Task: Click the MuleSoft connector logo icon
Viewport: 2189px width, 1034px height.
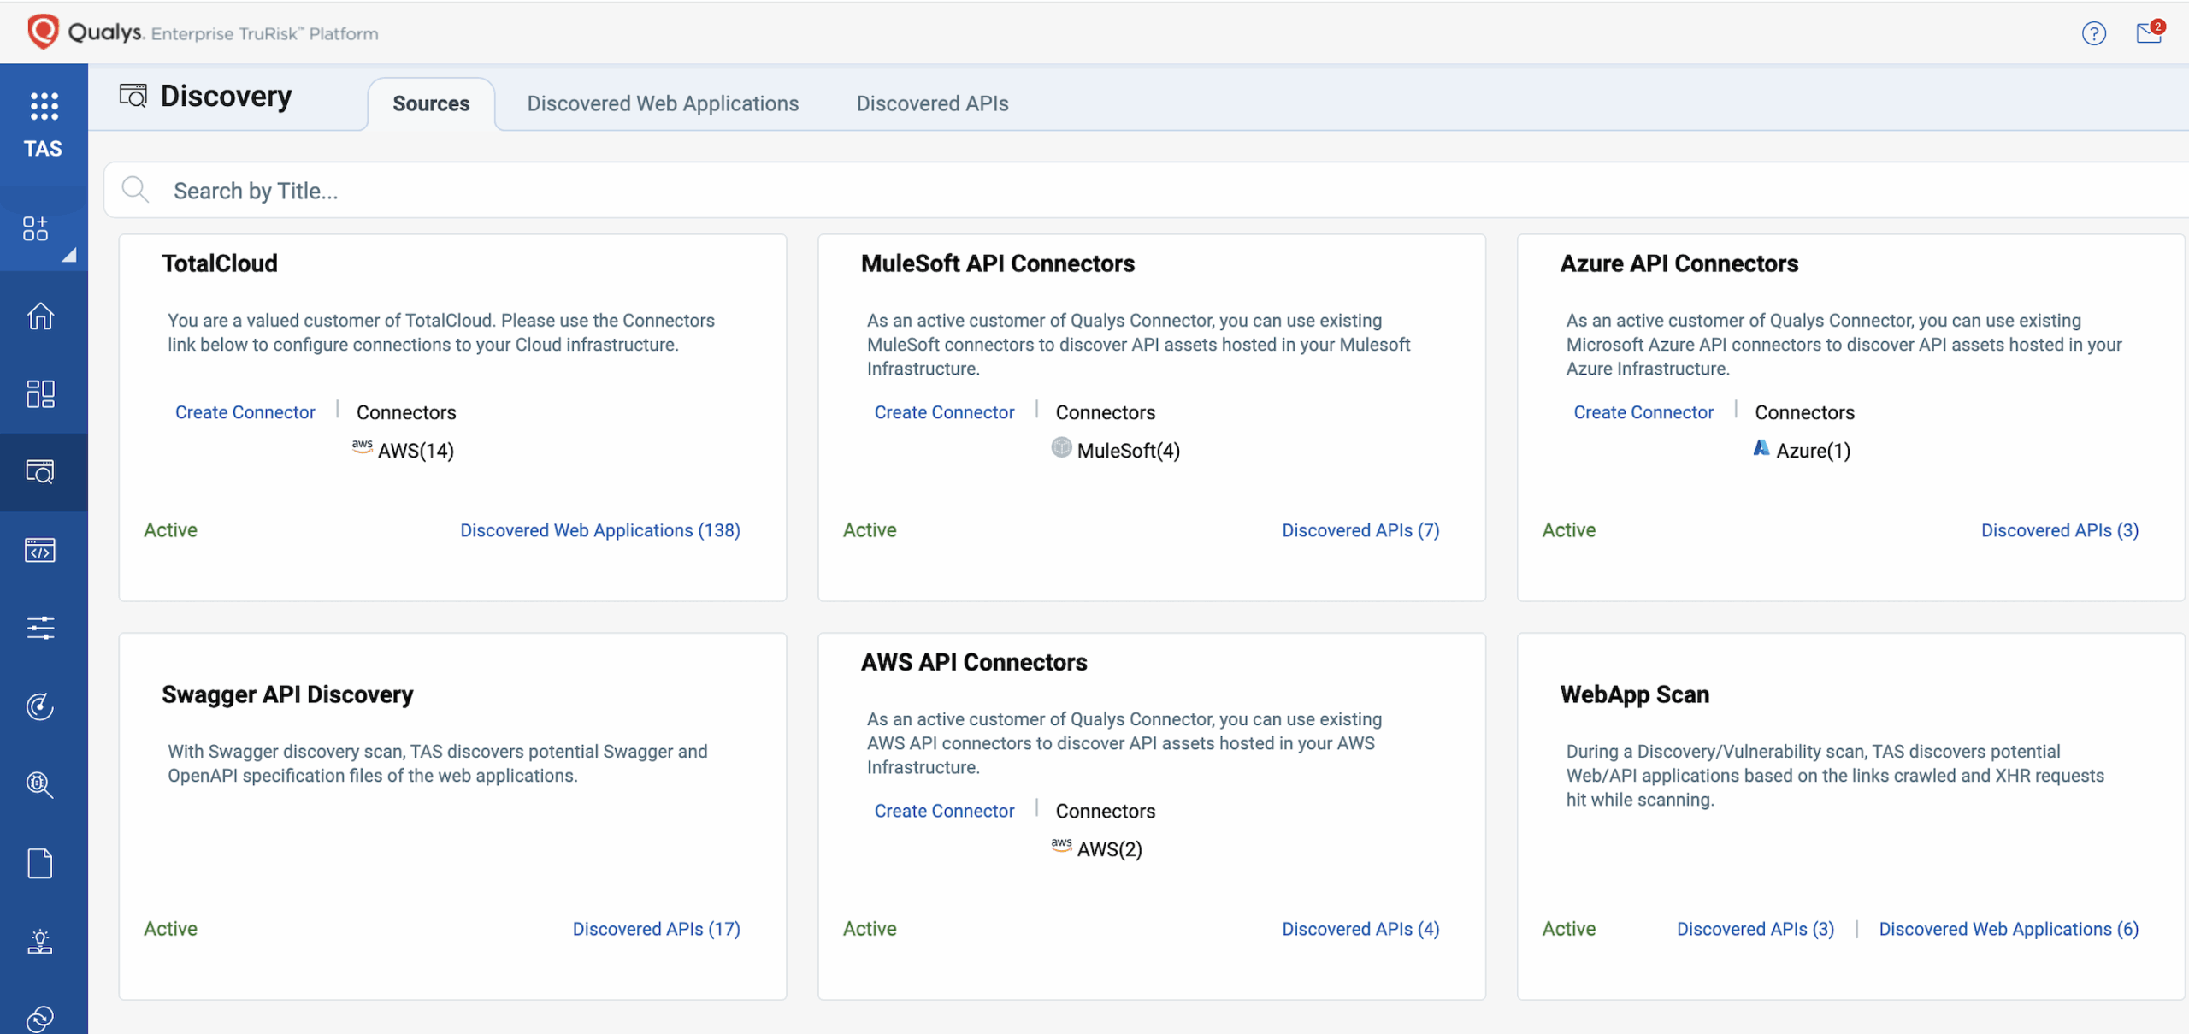Action: [1061, 447]
